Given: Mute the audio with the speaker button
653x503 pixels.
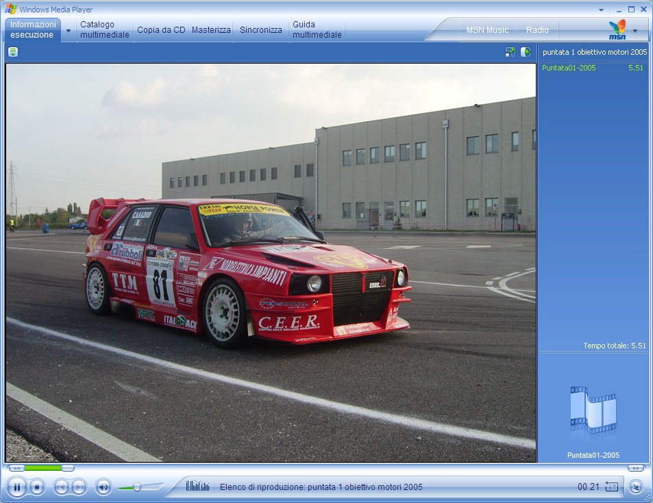Looking at the screenshot, I should [x=103, y=487].
